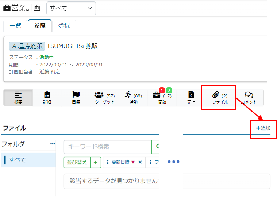Switch to the 参照 tab
Image resolution: width=277 pixels, height=221 pixels.
40,26
